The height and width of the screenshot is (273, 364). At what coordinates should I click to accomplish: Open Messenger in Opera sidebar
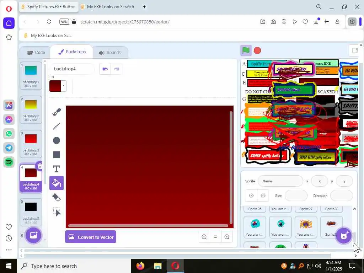[9, 119]
